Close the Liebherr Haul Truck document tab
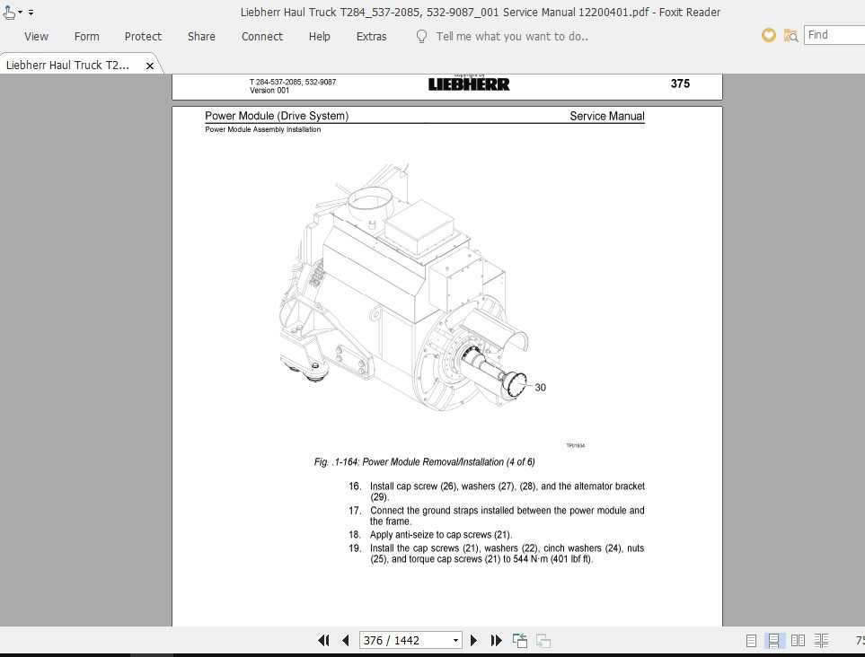Image resolution: width=865 pixels, height=657 pixels. tap(149, 66)
